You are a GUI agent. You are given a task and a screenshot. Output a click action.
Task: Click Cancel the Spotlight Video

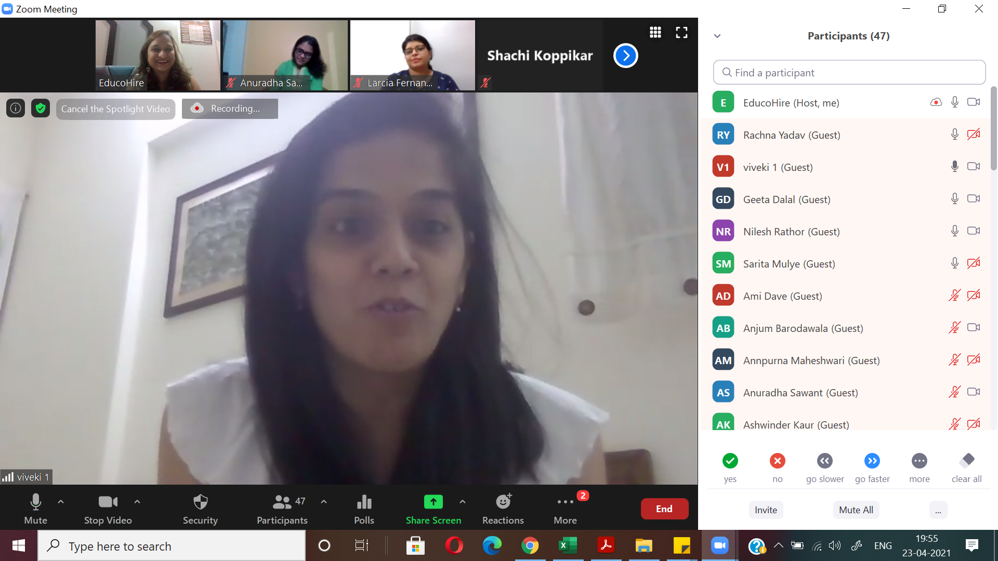click(x=115, y=109)
